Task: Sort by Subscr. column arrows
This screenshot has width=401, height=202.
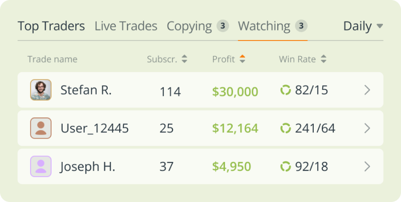Action: pos(184,59)
